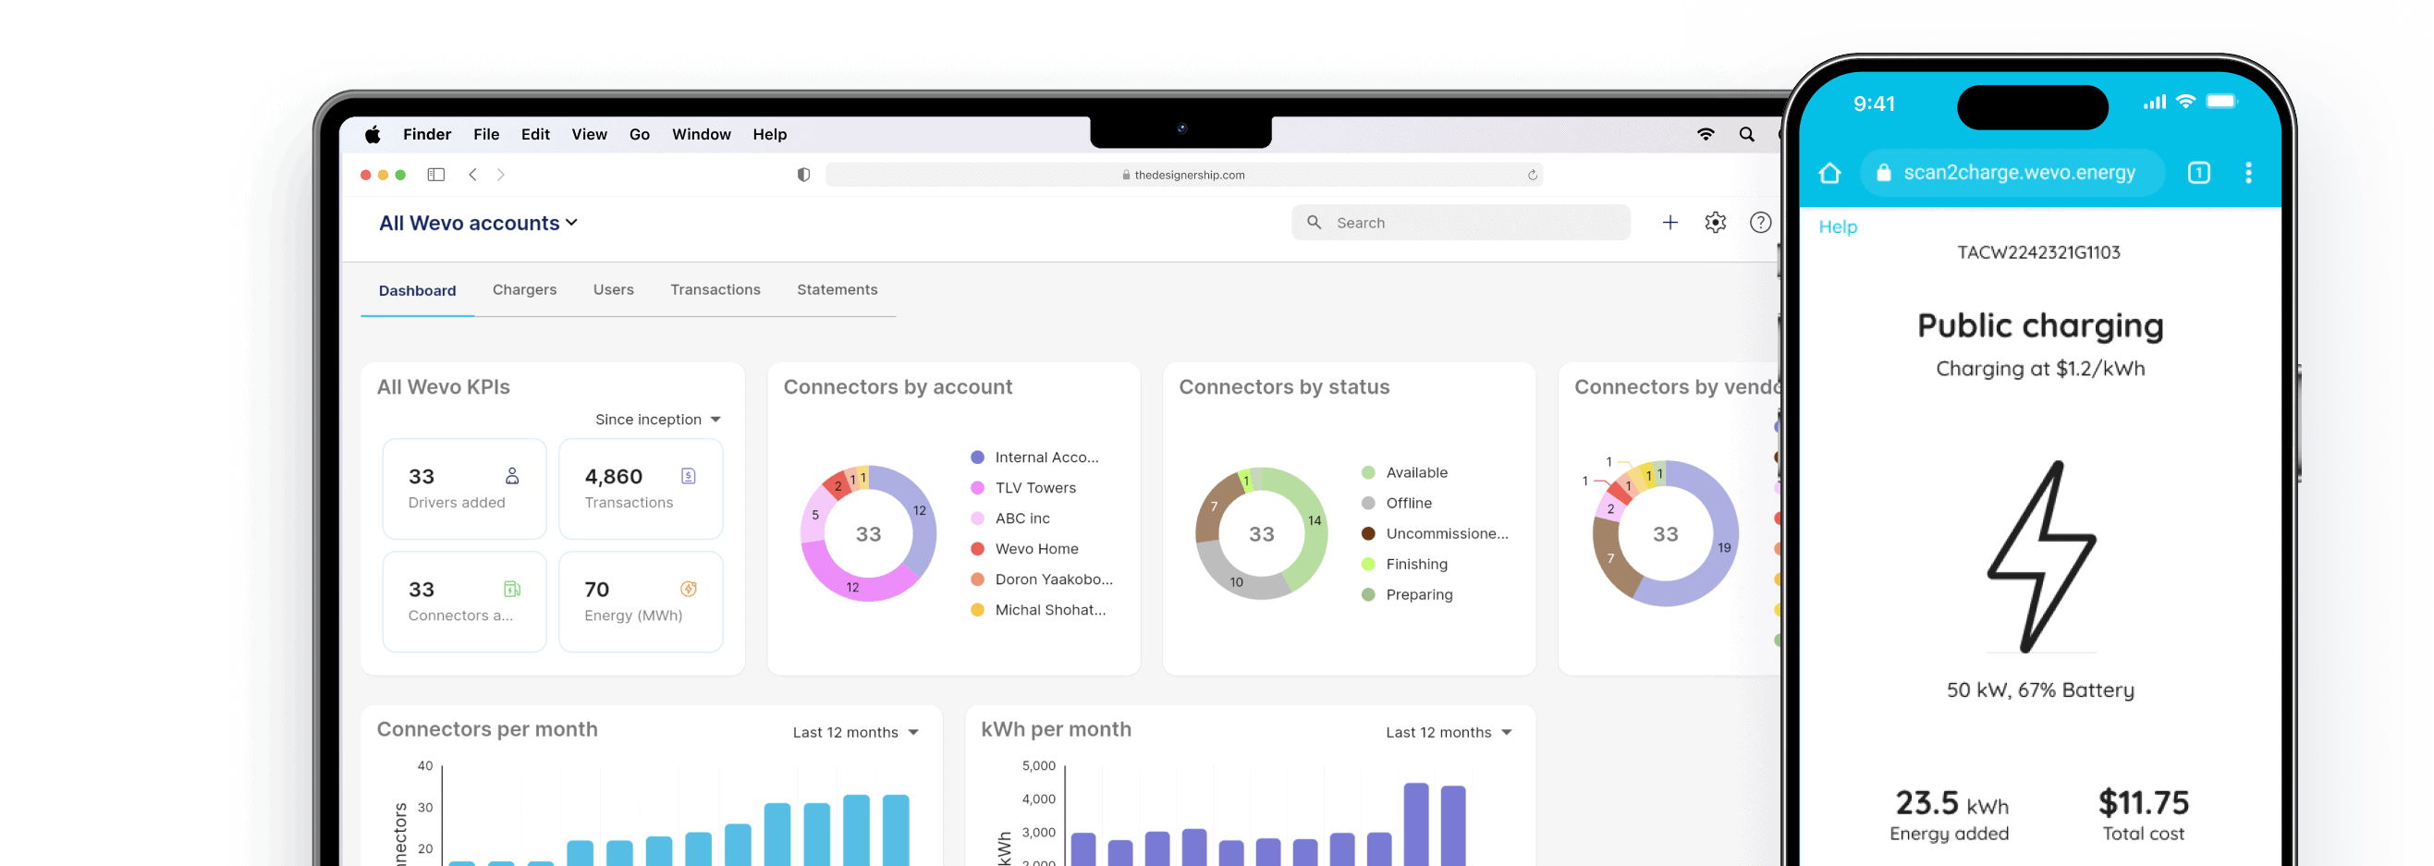The width and height of the screenshot is (2434, 866).
Task: Open the File menu
Action: pyautogui.click(x=485, y=134)
